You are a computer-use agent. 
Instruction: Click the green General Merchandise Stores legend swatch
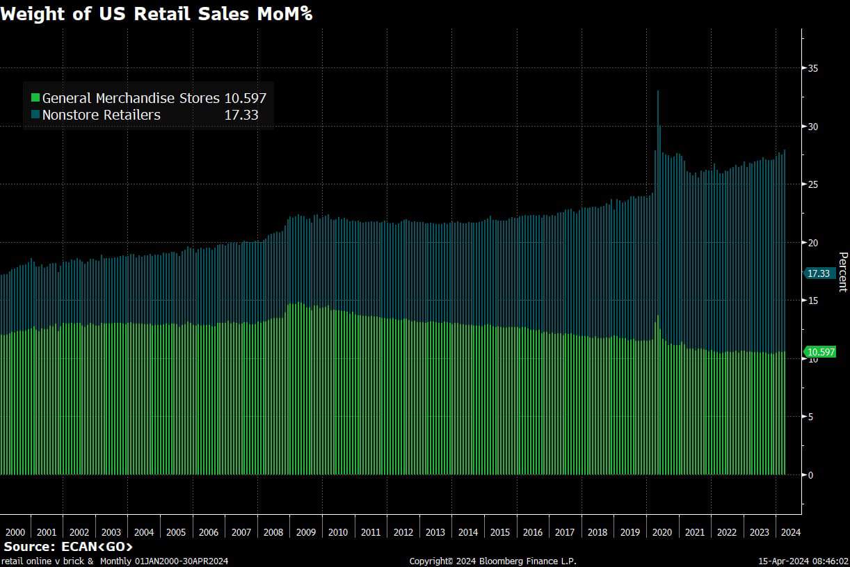click(x=35, y=98)
